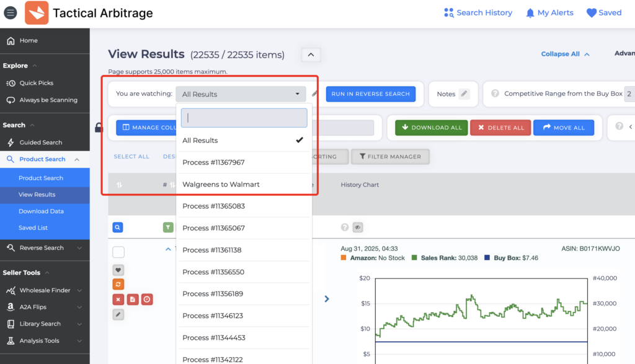Choose Process #11361138 from the list
635x364 pixels.
tap(244, 250)
